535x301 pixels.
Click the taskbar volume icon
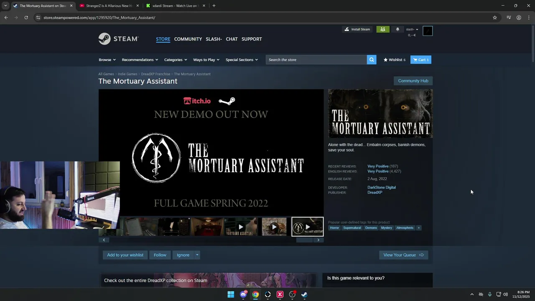[x=505, y=294]
